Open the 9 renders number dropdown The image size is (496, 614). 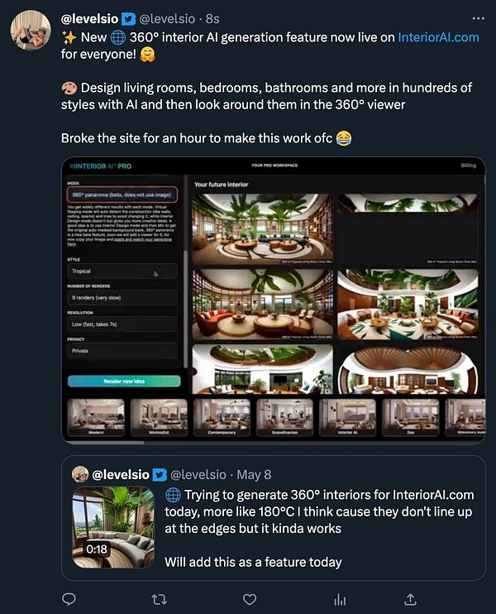[122, 298]
